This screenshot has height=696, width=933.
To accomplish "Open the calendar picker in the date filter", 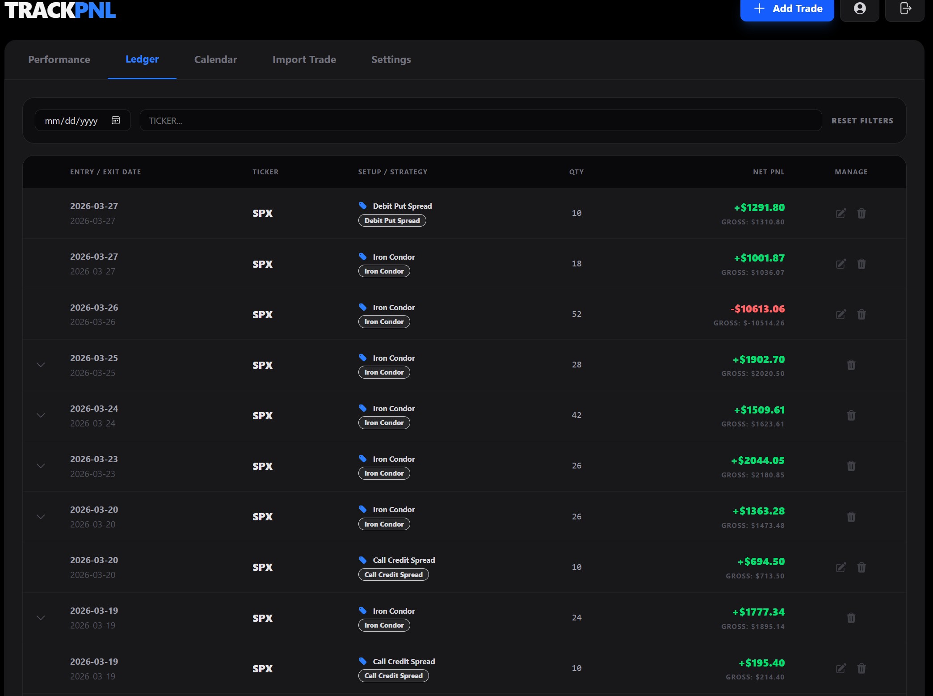I will (115, 120).
